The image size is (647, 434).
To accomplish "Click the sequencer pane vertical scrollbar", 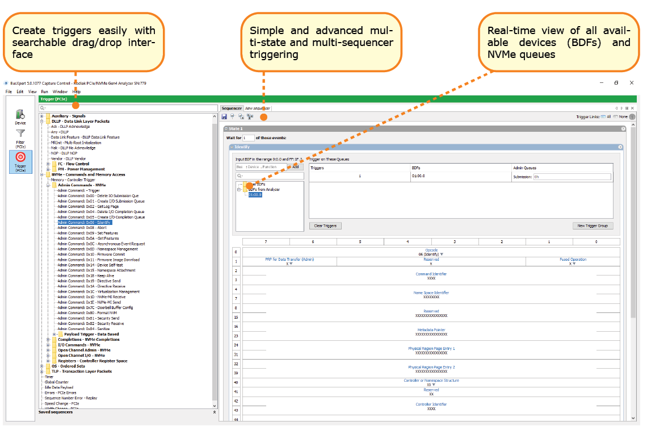I will click(633, 272).
